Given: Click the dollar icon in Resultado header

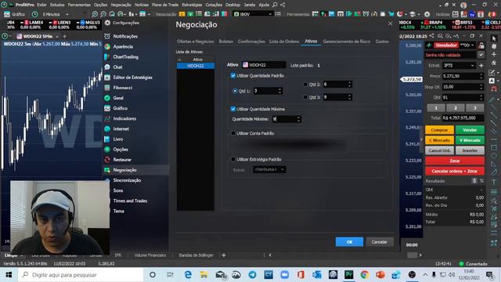Looking at the screenshot, I should (474, 181).
